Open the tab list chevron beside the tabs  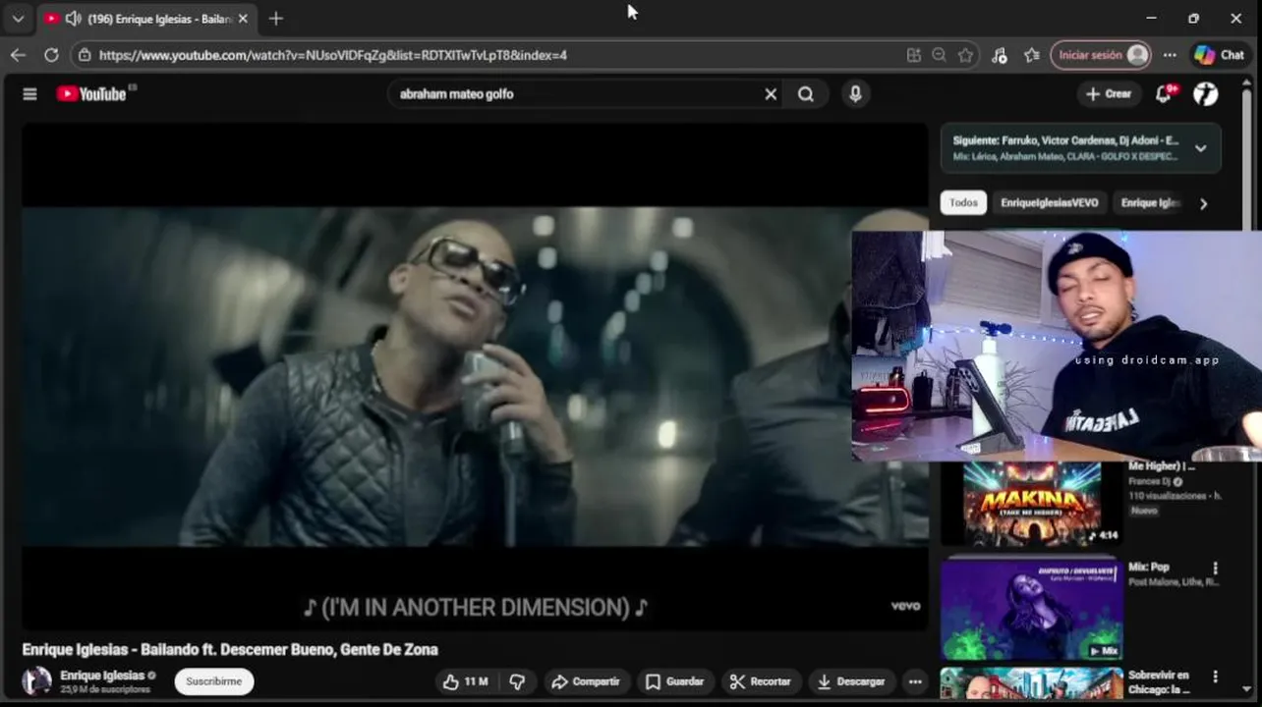point(18,19)
